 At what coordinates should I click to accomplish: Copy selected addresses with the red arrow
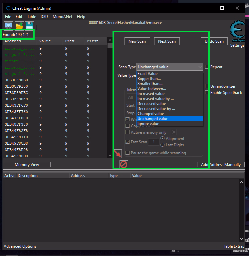tap(118, 154)
